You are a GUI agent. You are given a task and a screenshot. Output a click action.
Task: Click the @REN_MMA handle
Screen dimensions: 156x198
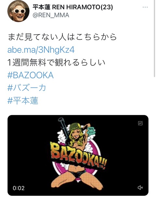coord(51,15)
